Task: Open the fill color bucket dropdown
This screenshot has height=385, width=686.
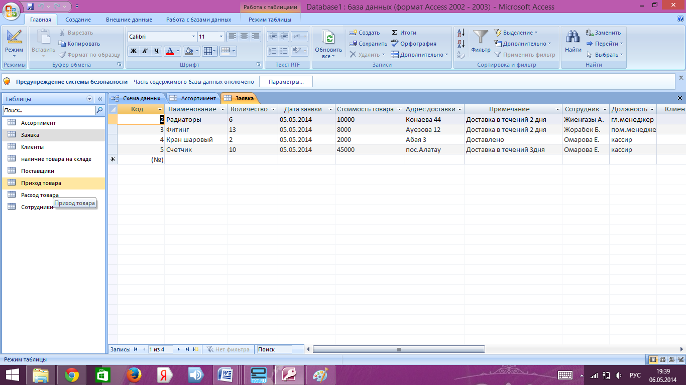Action: point(197,51)
